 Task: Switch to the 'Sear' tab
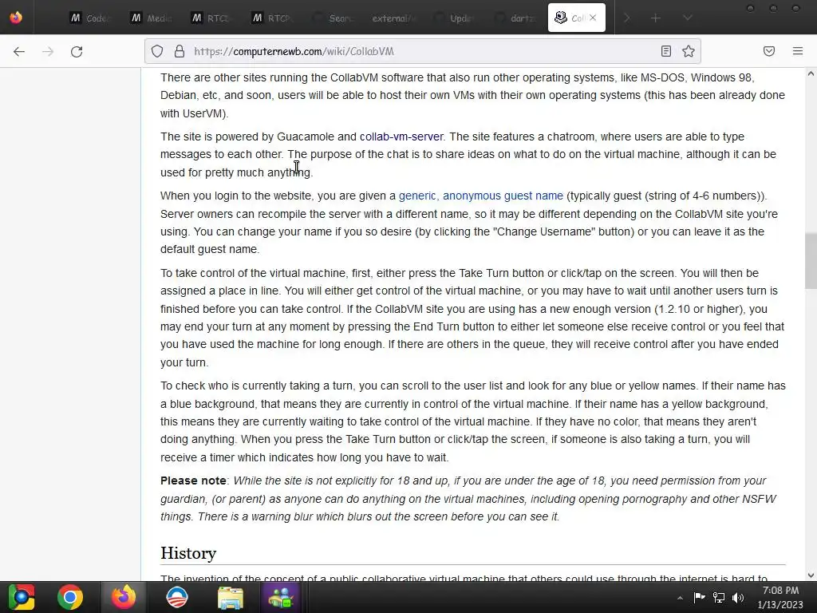click(332, 18)
